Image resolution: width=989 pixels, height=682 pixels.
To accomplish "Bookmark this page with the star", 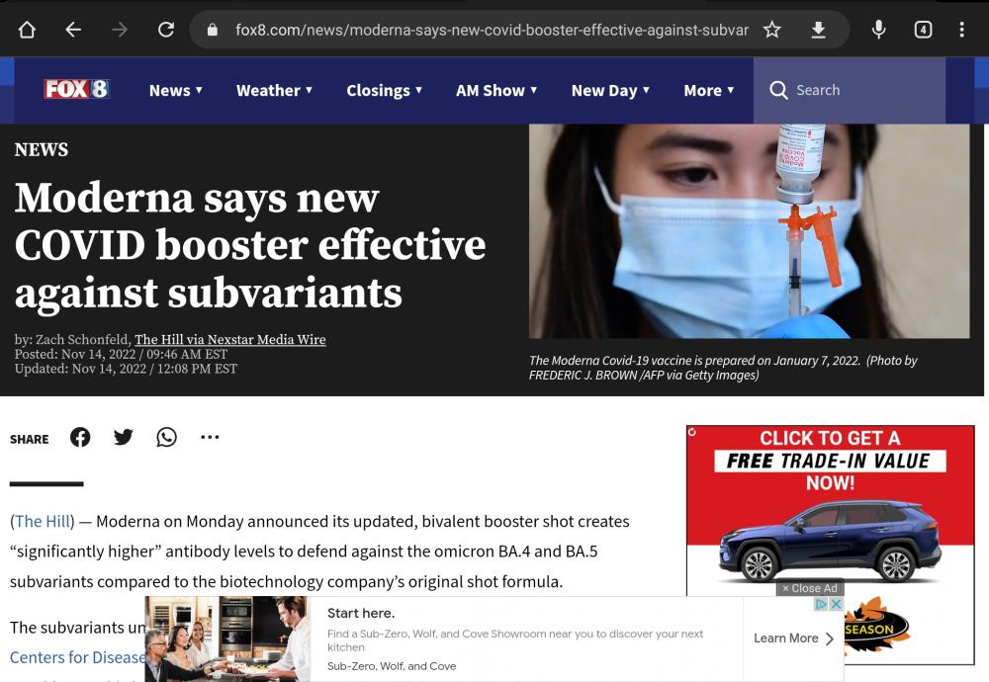I will tap(770, 30).
